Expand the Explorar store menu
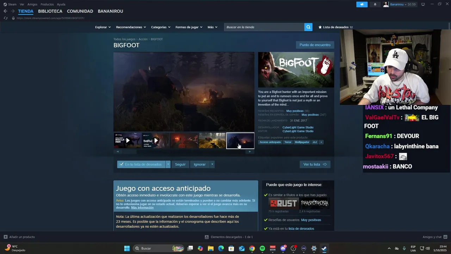This screenshot has height=254, width=451. 103,27
